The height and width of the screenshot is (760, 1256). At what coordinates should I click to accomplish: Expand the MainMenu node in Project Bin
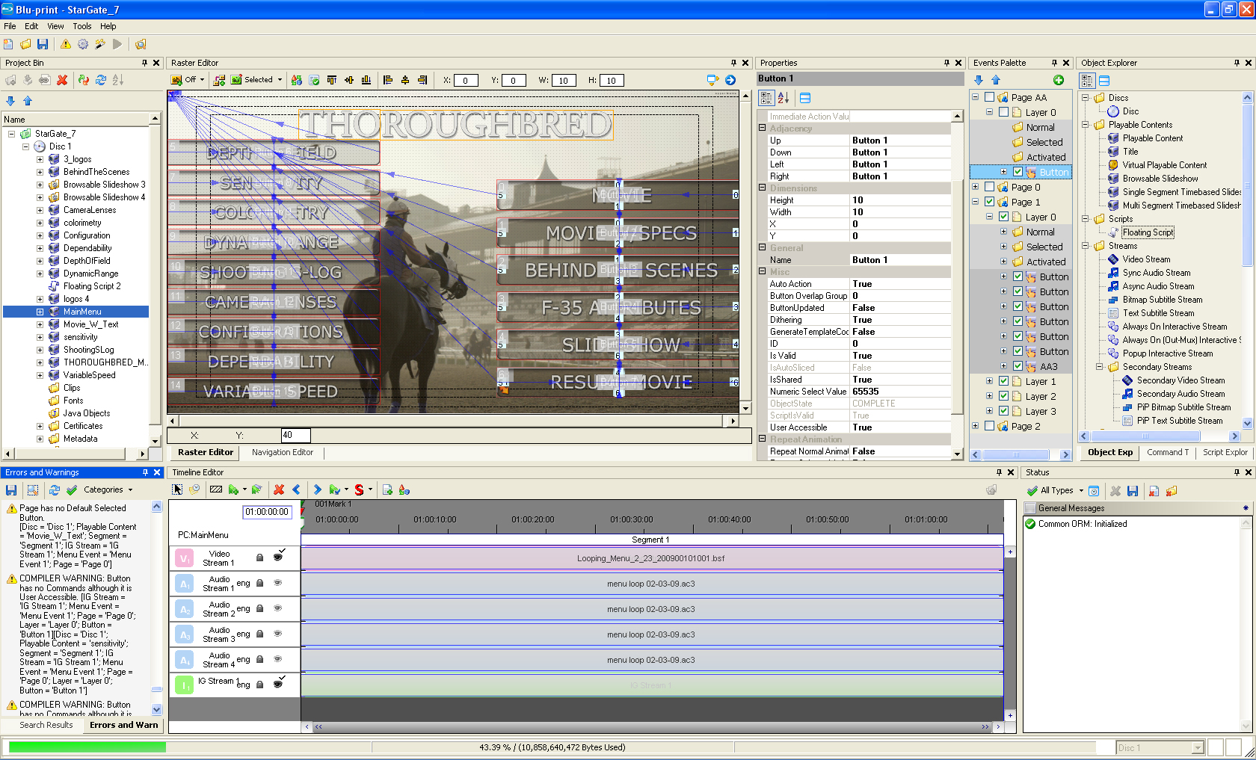(x=40, y=312)
